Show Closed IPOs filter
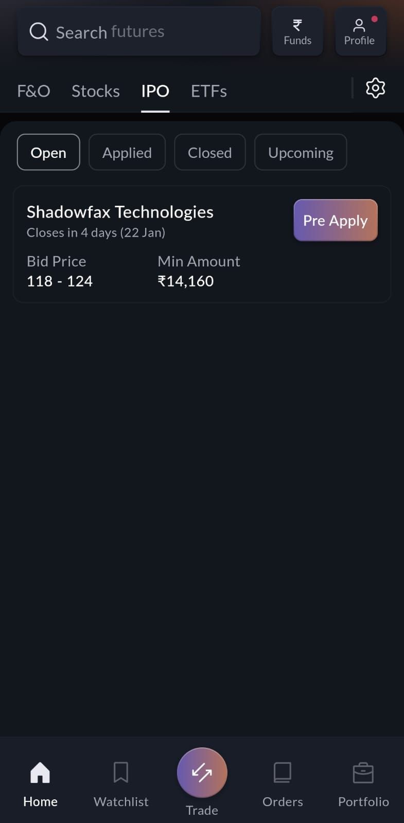Image resolution: width=404 pixels, height=823 pixels. [x=209, y=152]
